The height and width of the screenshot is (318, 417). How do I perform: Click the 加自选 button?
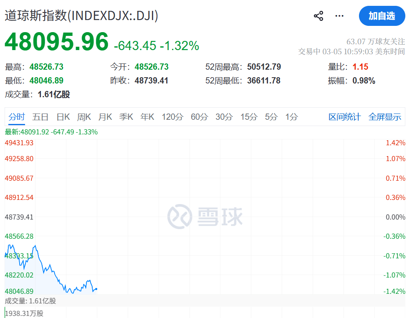(x=382, y=16)
